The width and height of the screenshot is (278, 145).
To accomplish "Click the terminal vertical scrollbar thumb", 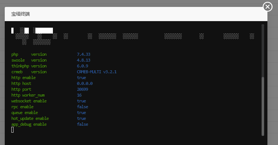I will [x=263, y=106].
